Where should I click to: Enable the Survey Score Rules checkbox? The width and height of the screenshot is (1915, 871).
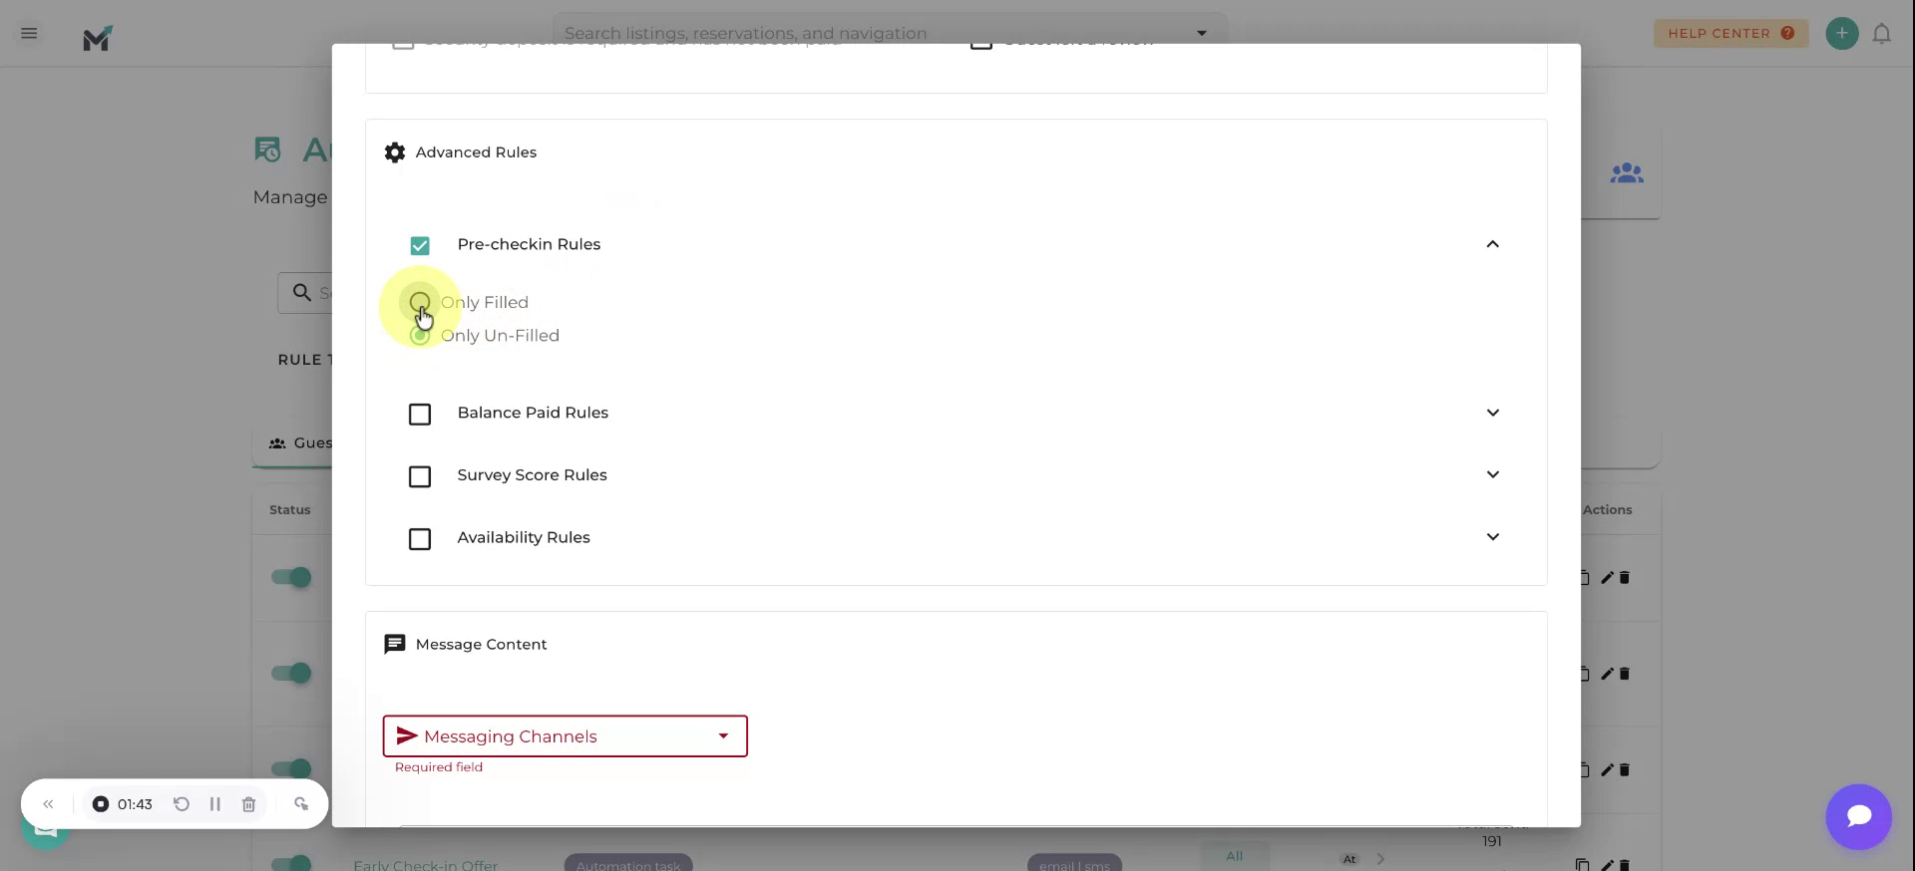pyautogui.click(x=420, y=476)
